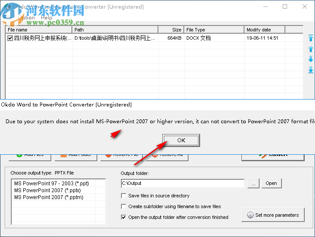Open Set more parameters settings
315x237 pixels.
click(273, 215)
